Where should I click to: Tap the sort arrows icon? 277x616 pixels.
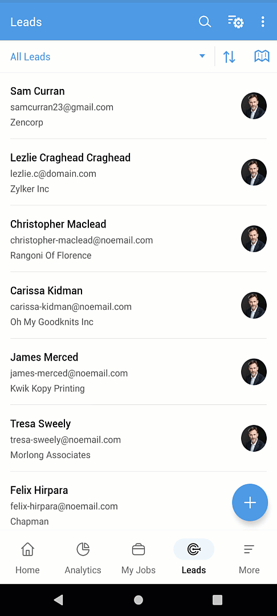coord(229,56)
